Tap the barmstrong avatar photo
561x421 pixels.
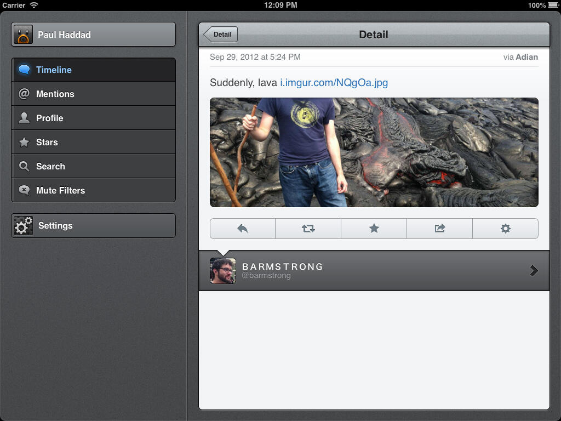point(222,271)
